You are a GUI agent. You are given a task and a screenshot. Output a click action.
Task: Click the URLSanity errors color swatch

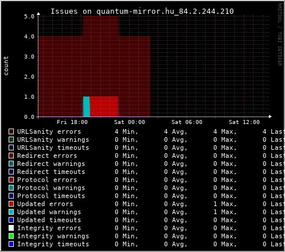(x=11, y=131)
